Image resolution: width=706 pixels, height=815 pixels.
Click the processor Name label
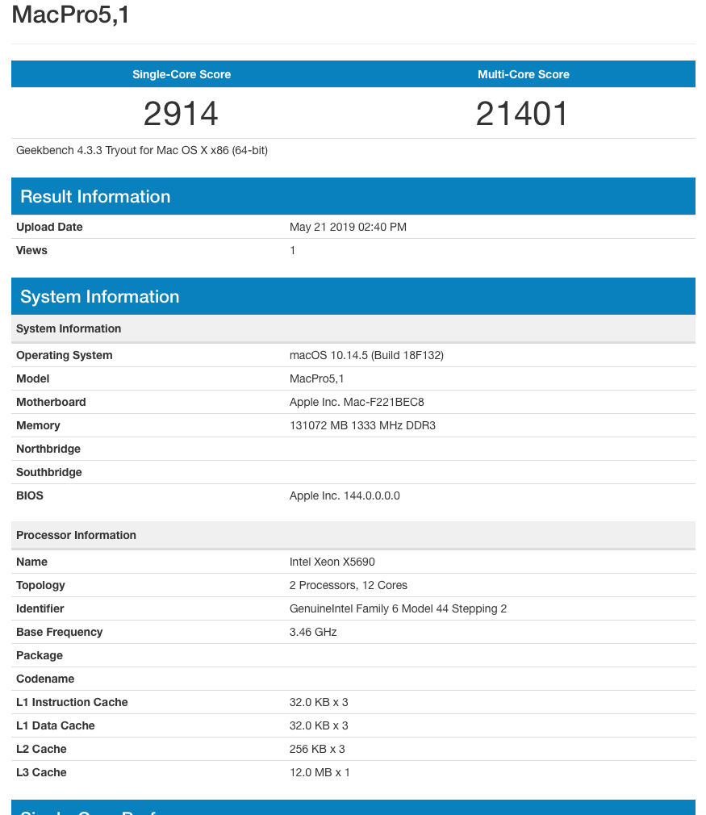(x=31, y=562)
